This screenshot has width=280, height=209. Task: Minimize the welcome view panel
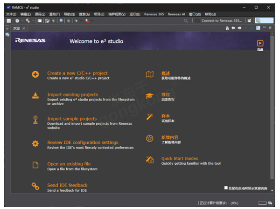(264, 27)
